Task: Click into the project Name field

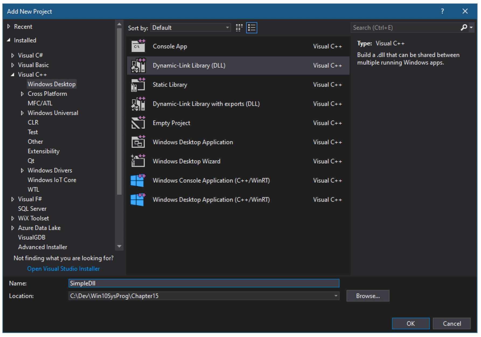Action: (204, 283)
